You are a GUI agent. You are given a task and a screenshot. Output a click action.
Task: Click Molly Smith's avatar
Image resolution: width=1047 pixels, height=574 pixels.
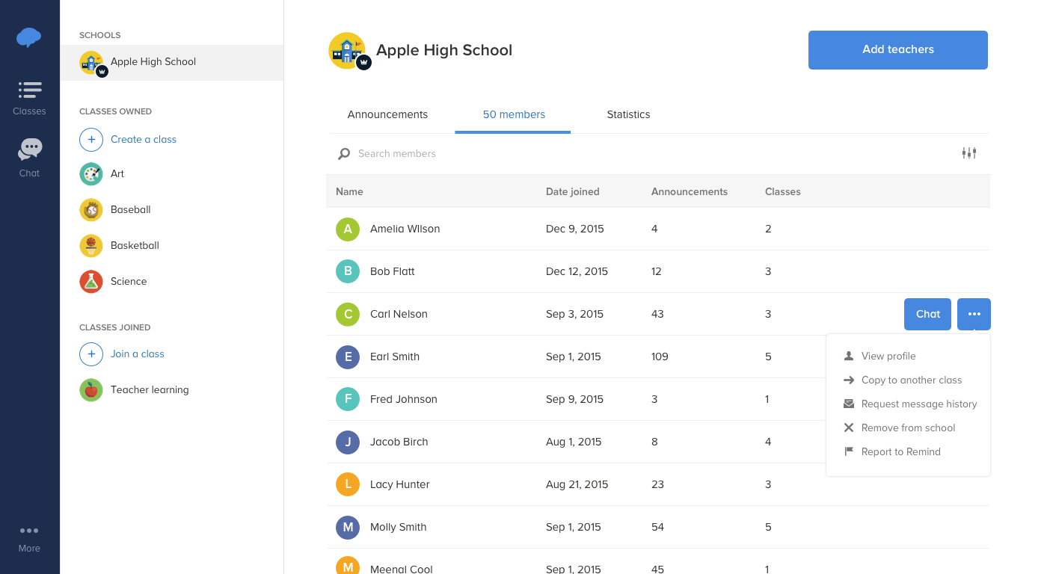pyautogui.click(x=348, y=527)
